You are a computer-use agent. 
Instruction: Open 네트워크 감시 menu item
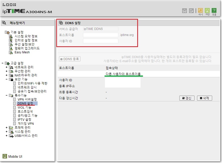tap(27, 87)
